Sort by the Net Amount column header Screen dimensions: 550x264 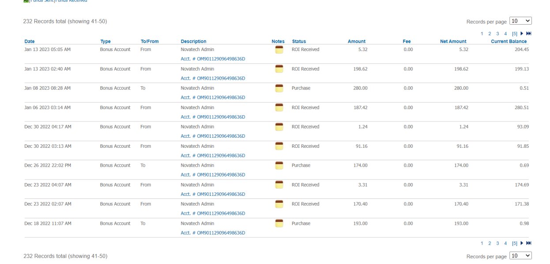[453, 41]
